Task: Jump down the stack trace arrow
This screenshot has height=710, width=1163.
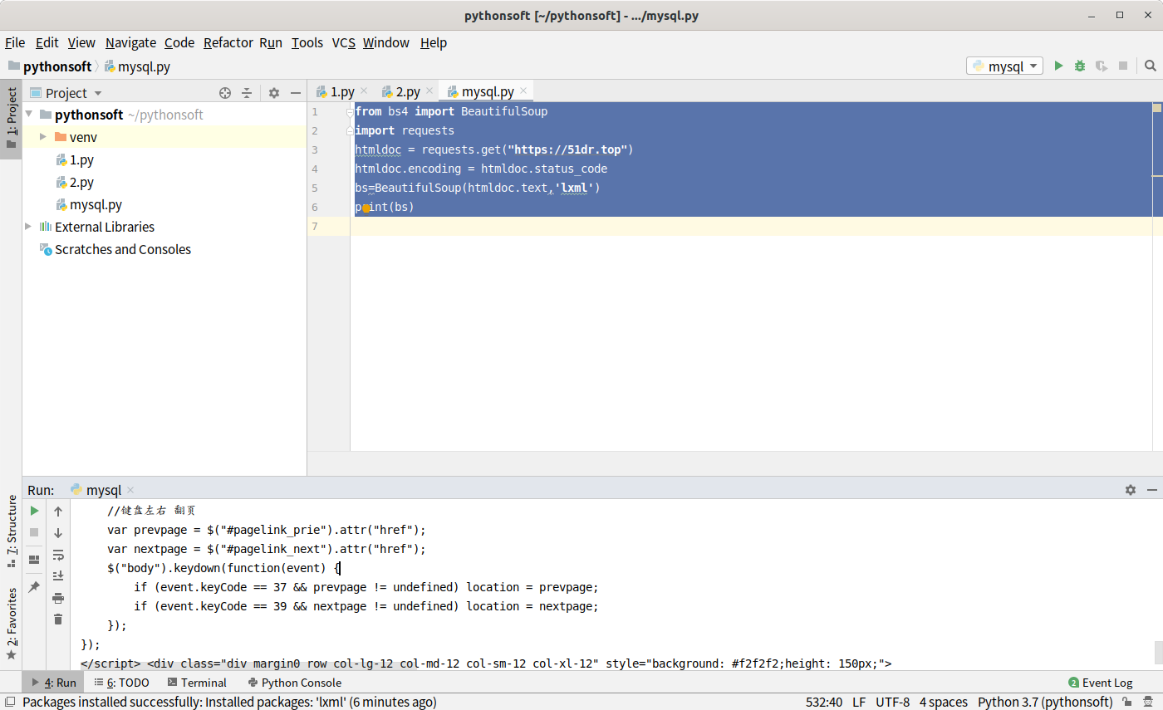Action: 58,533
